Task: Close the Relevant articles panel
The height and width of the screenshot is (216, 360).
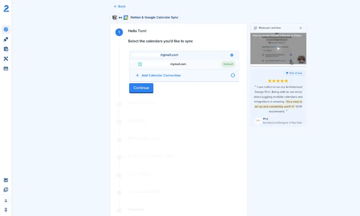Action: pyautogui.click(x=301, y=28)
